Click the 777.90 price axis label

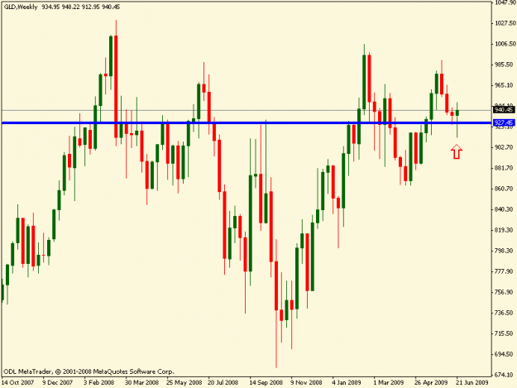click(x=505, y=271)
